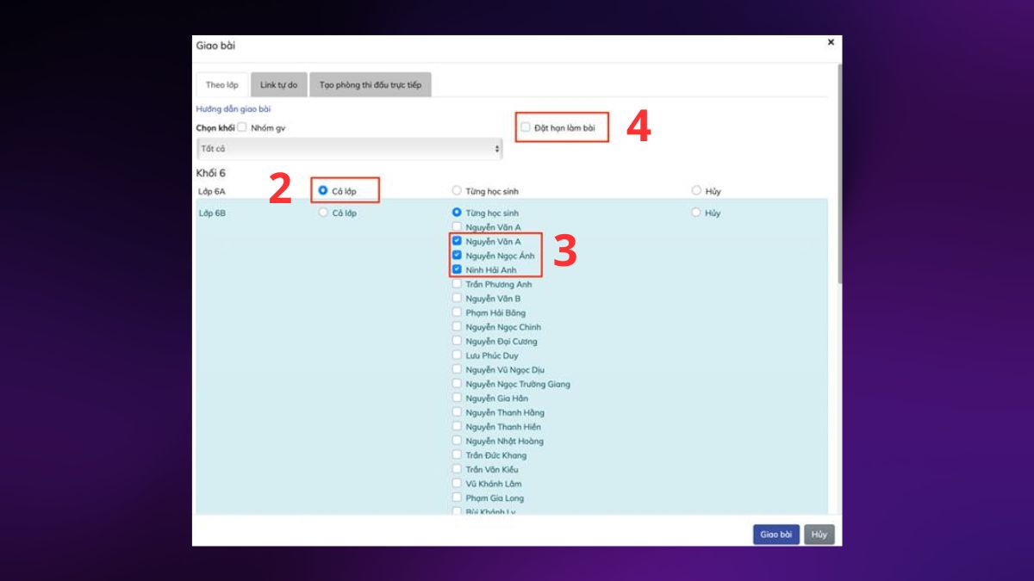Uncheck student Nguyễn Ngọc Ánh

tap(458, 256)
